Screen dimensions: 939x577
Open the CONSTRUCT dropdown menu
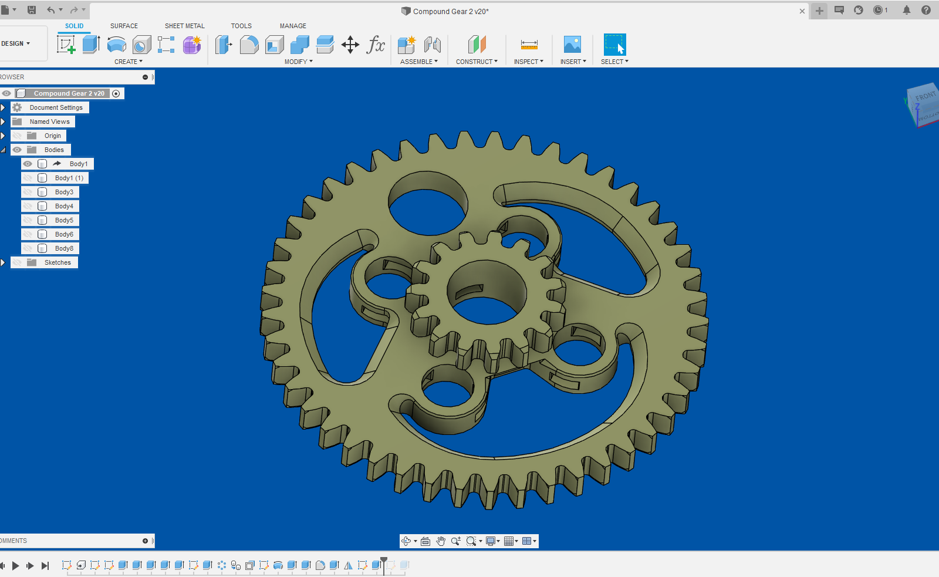pyautogui.click(x=477, y=62)
